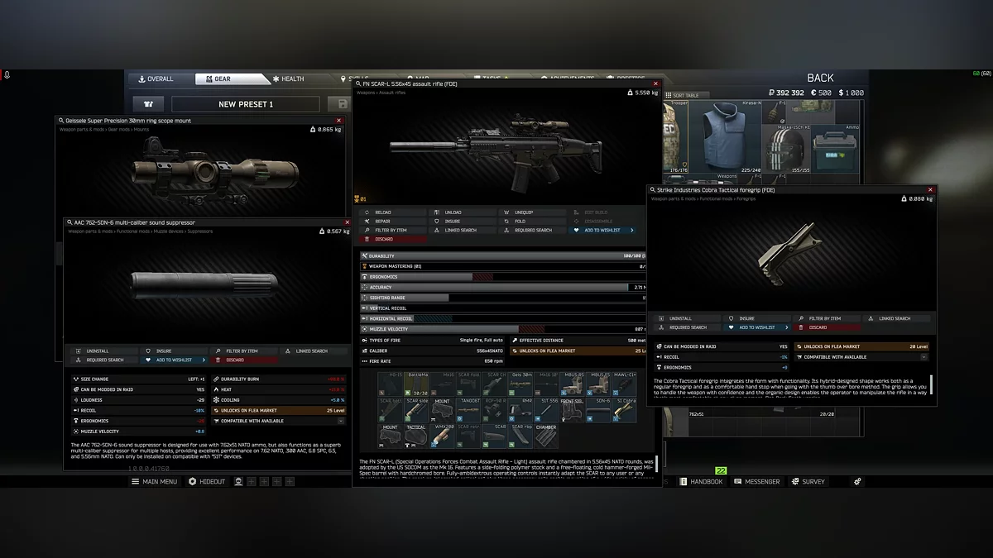Viewport: 993px width, 558px height.
Task: Expand Add to Wishlist arrow in SCAR-L window
Action: (633, 230)
